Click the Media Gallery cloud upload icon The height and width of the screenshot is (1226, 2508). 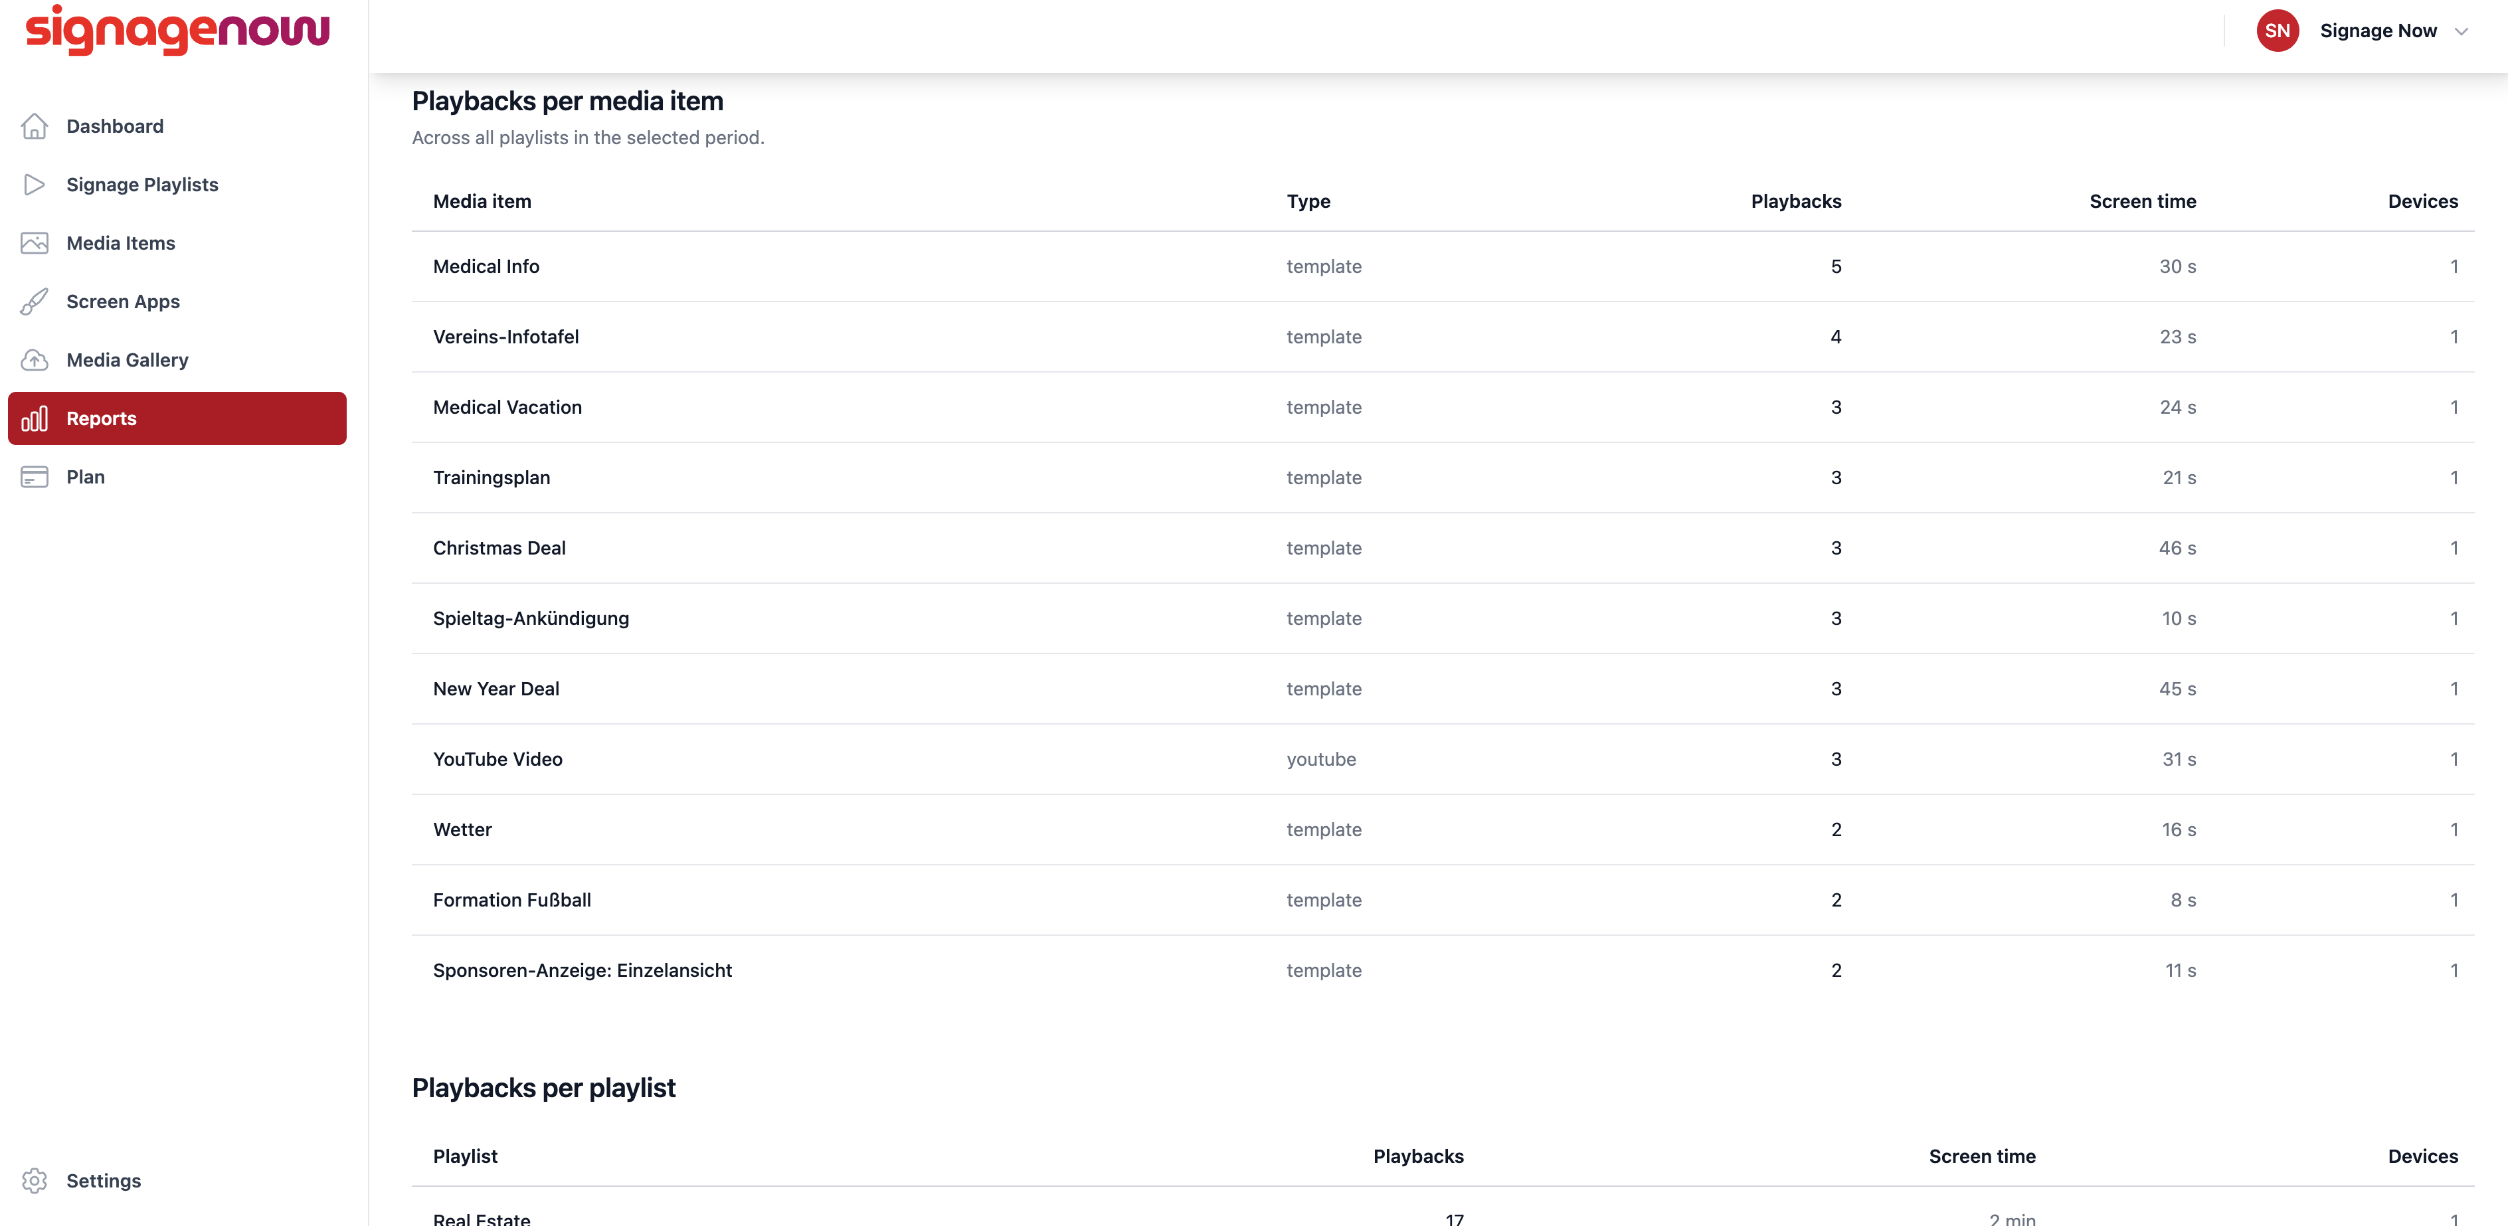34,361
